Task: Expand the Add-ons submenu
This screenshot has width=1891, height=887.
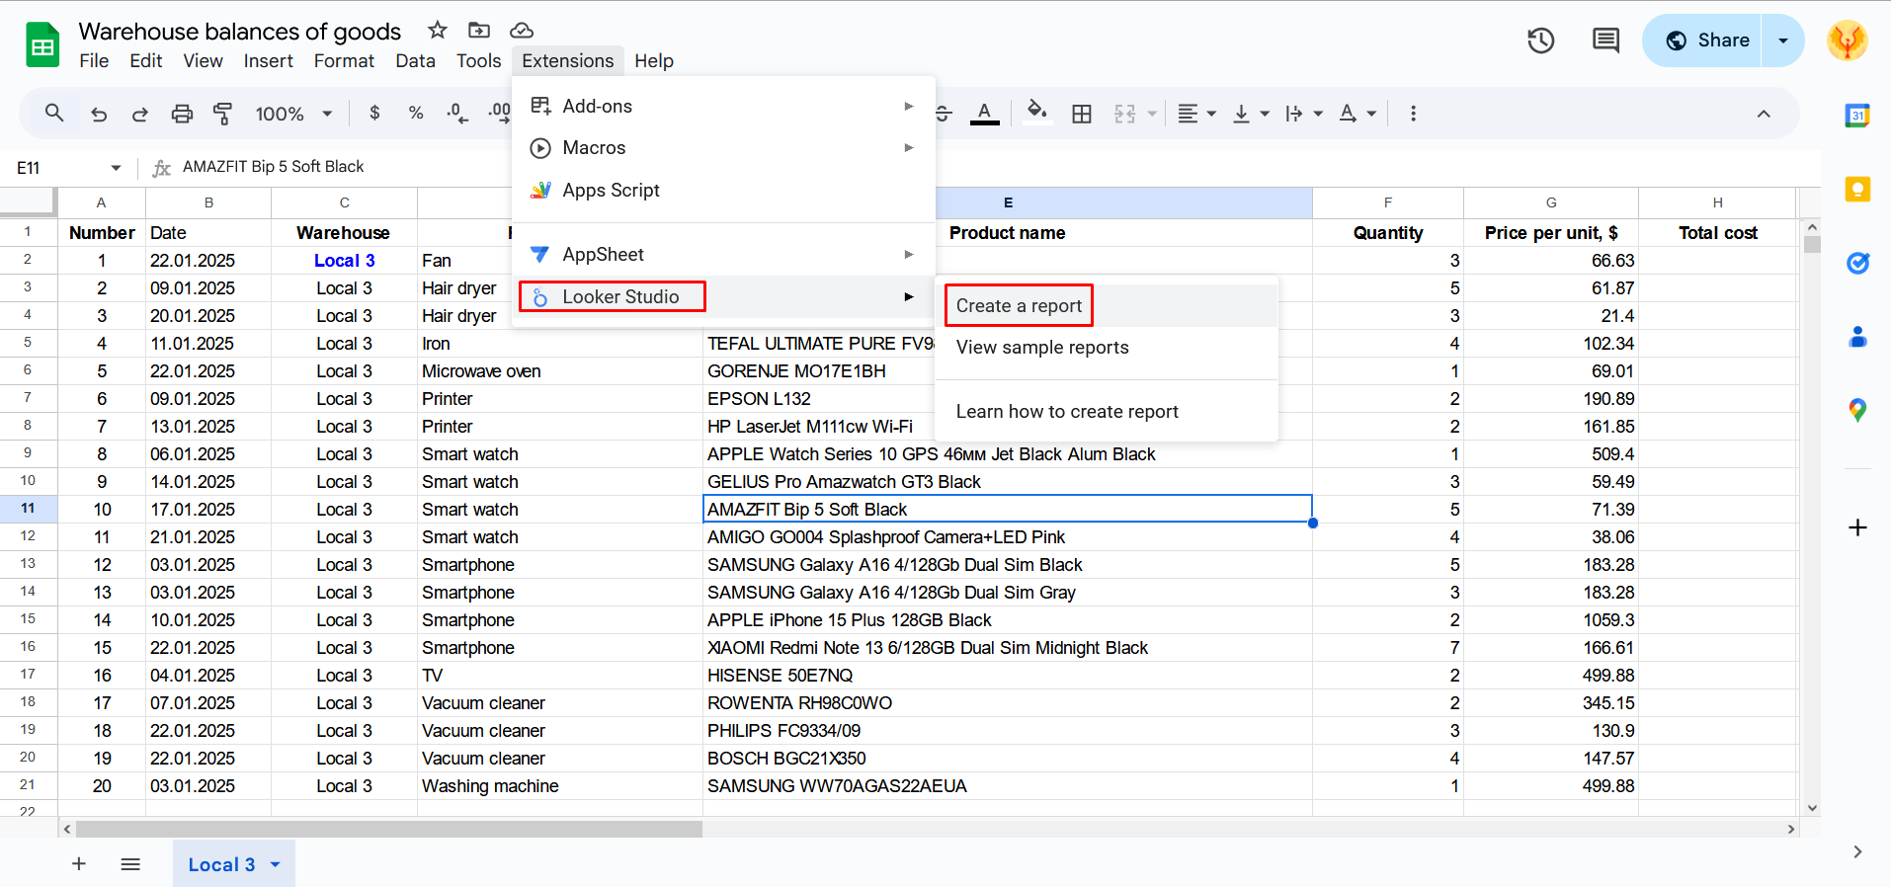Action: coord(723,106)
